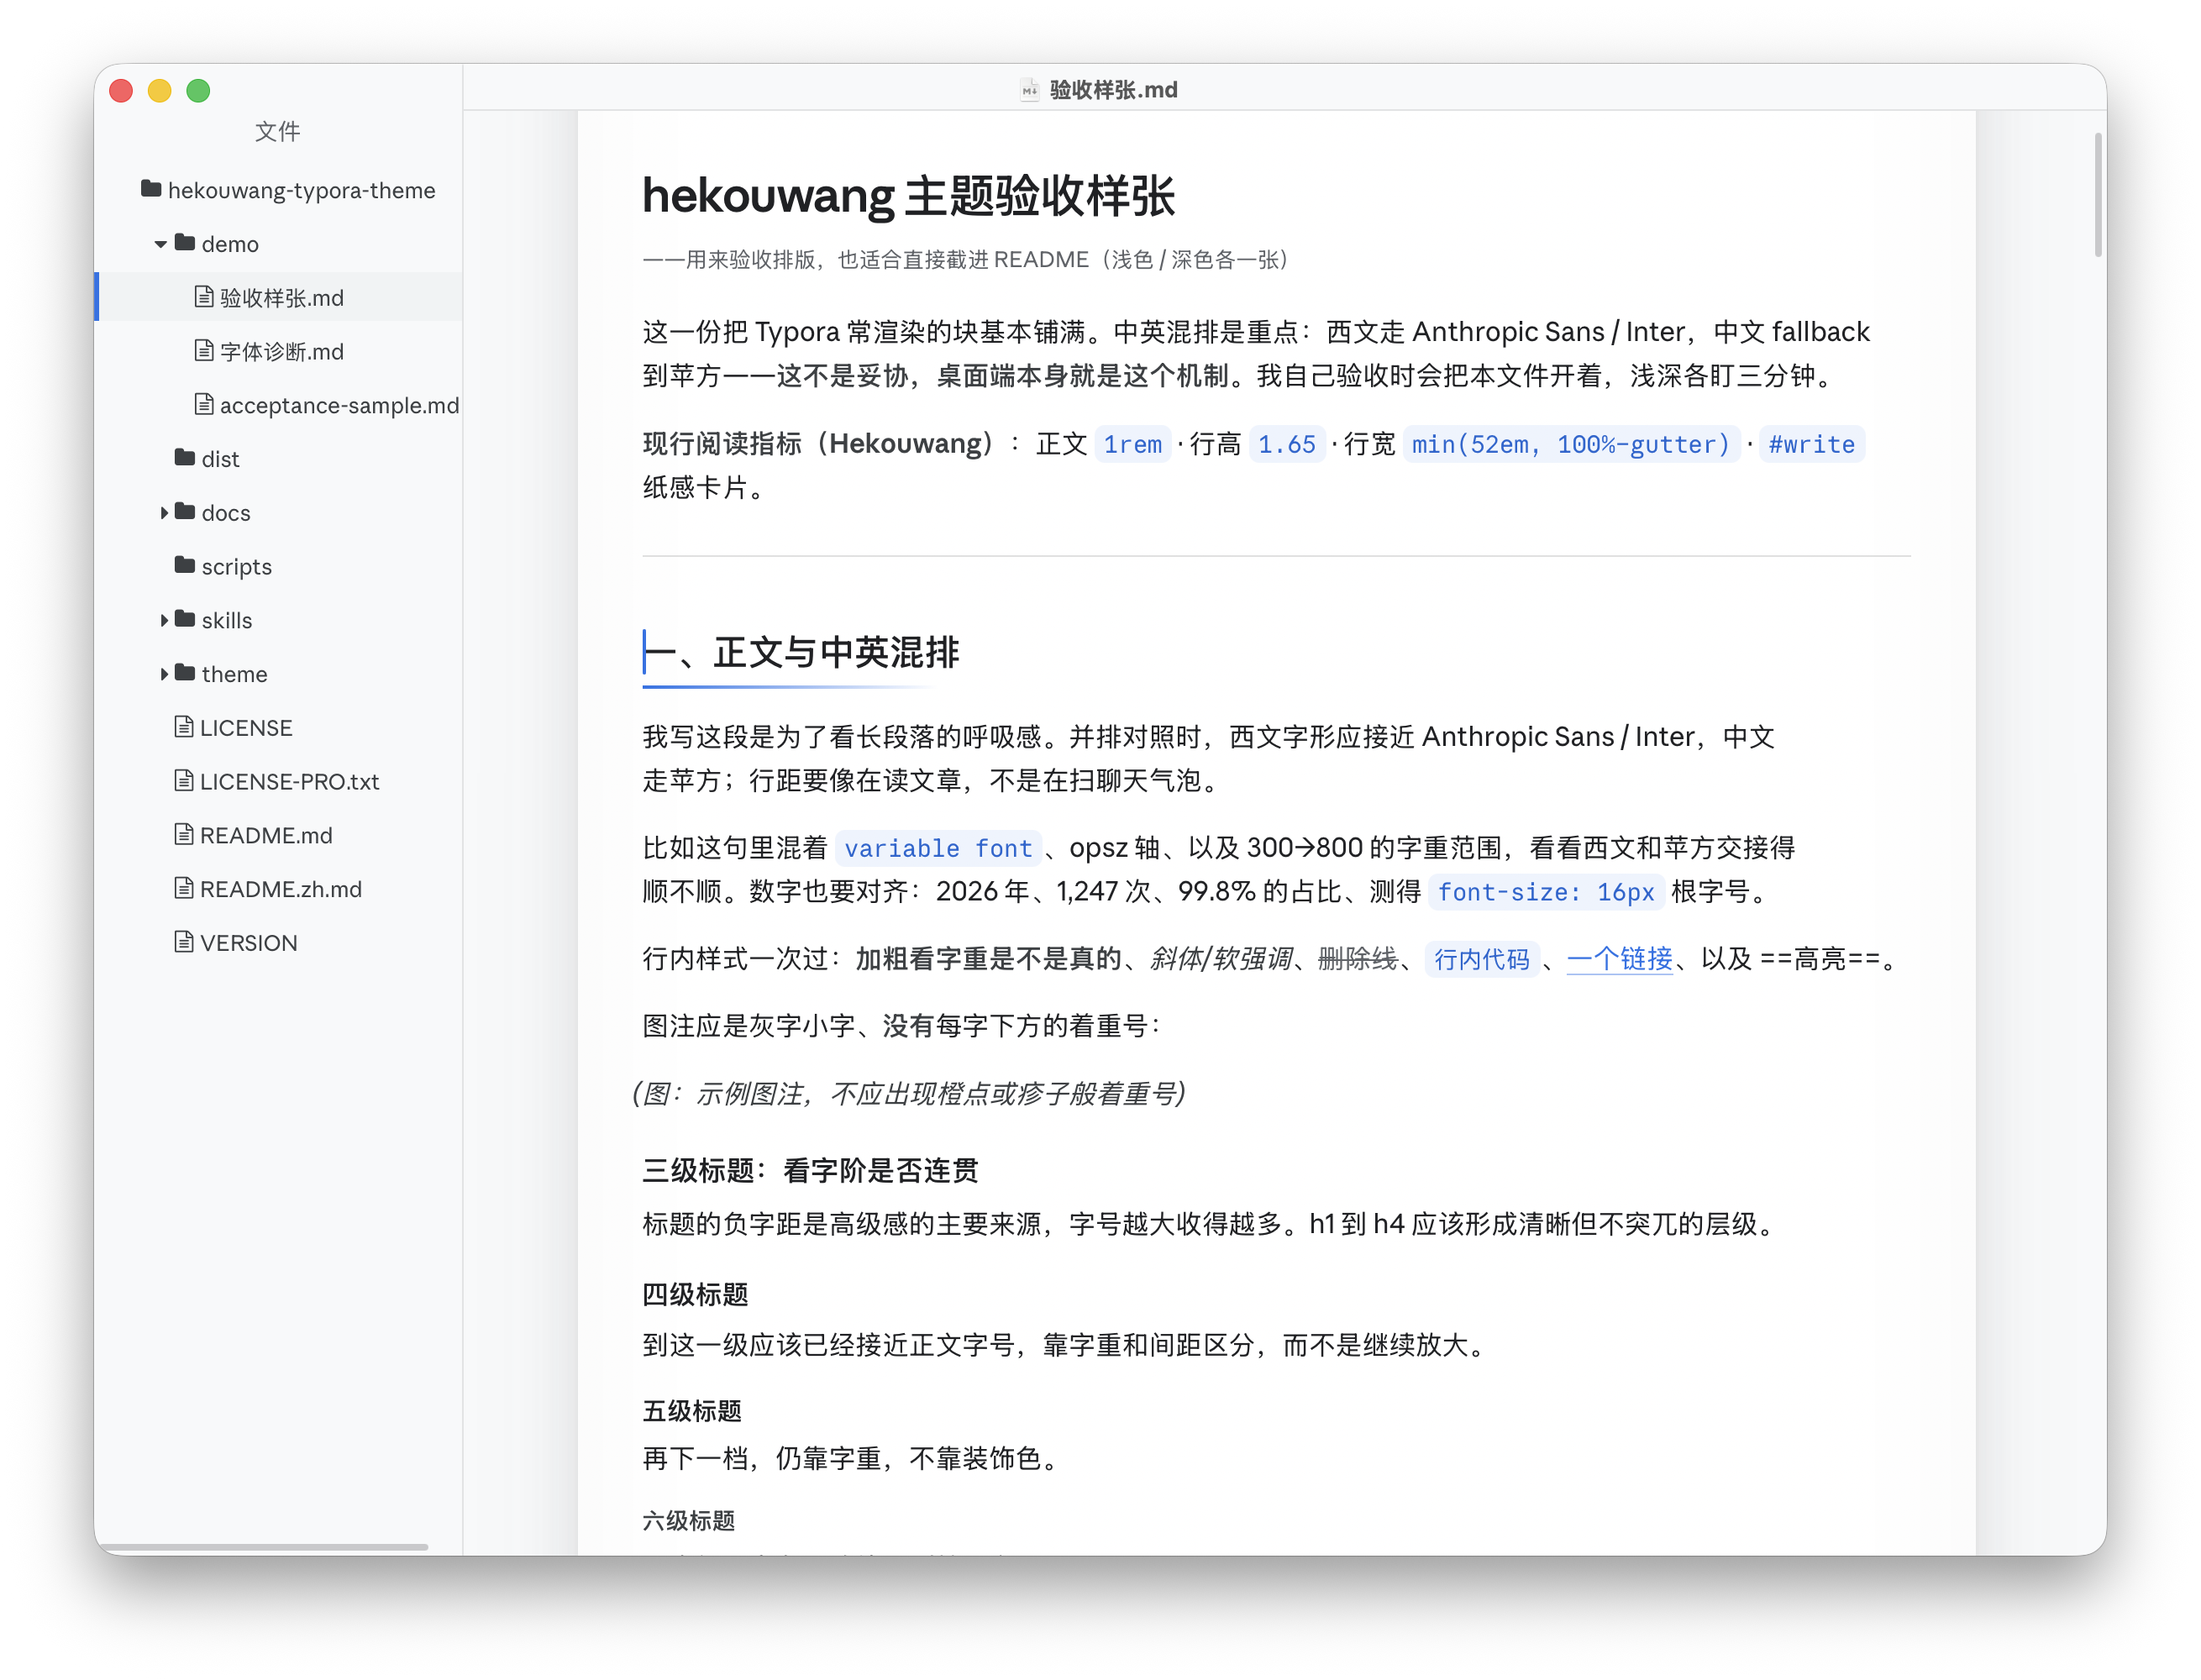Click the docs folder icon
The height and width of the screenshot is (1680, 2201).
tap(185, 512)
